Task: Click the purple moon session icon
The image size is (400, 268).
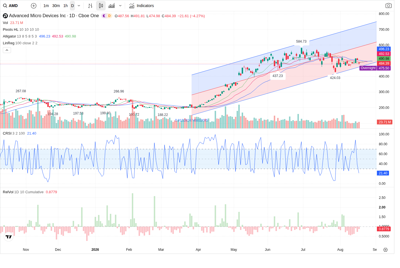Action: (104, 16)
